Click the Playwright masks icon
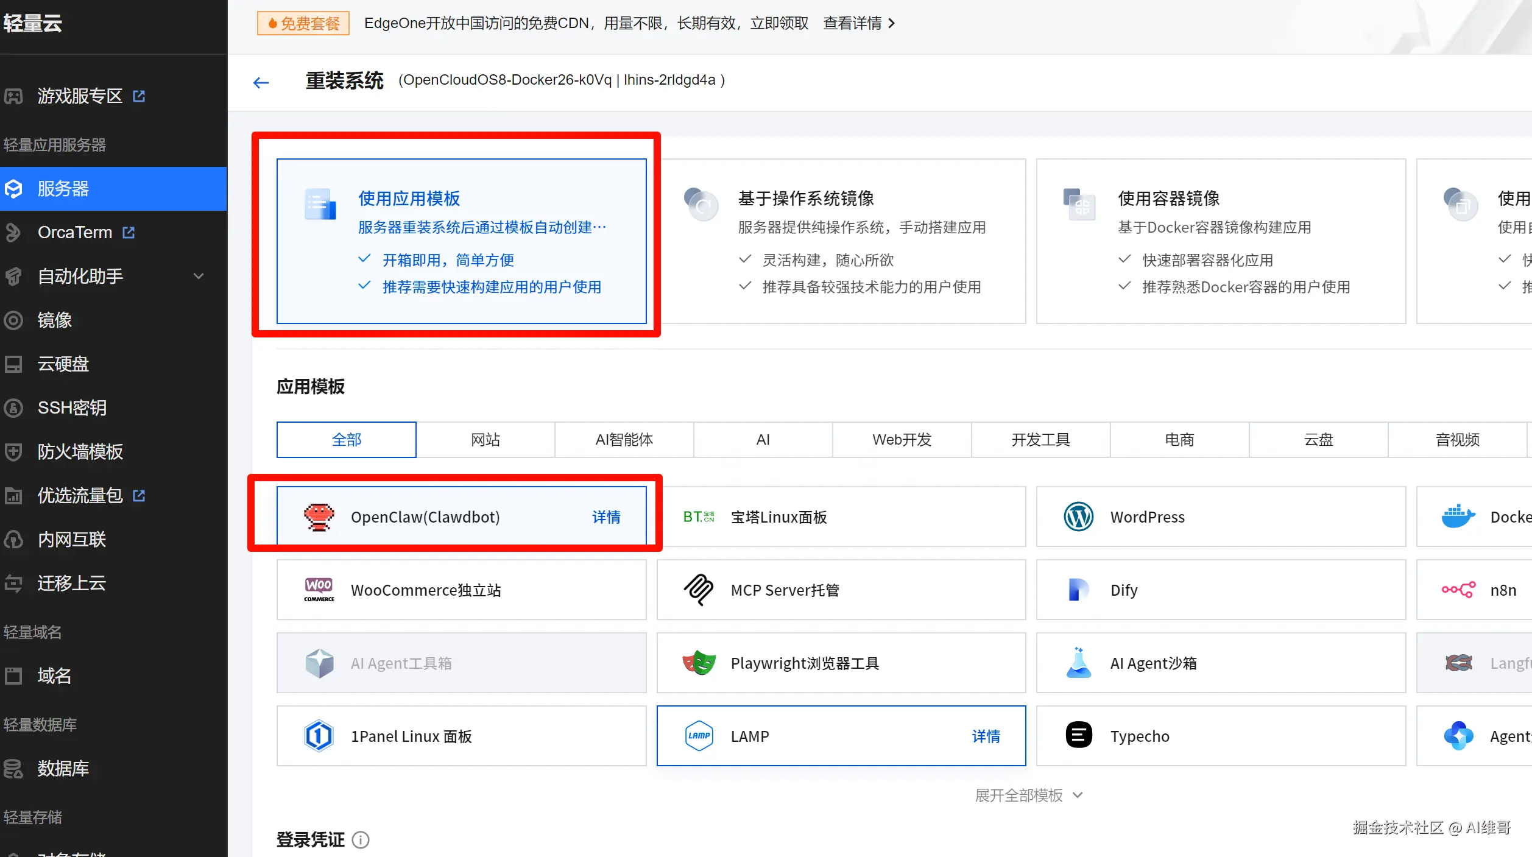The width and height of the screenshot is (1532, 857). pos(698,663)
